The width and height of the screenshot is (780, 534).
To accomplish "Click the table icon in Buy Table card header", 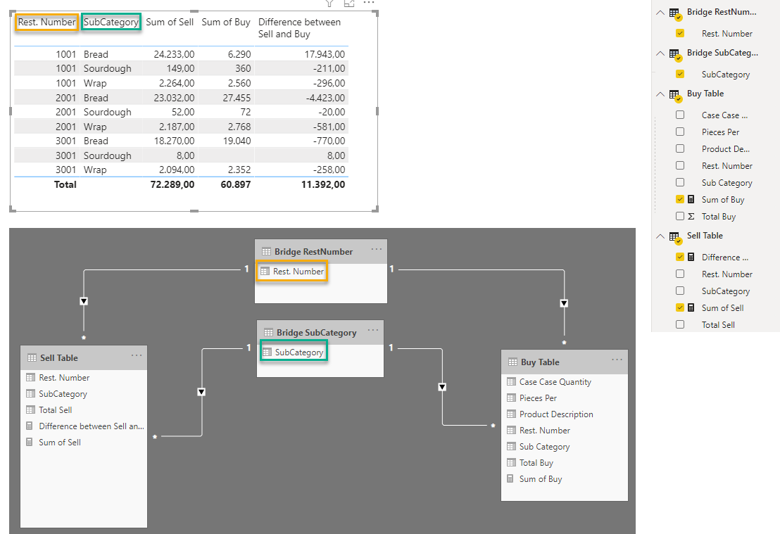I will click(x=512, y=362).
